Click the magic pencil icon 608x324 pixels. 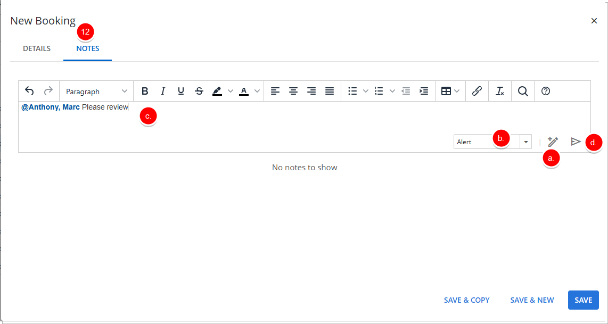pyautogui.click(x=553, y=142)
